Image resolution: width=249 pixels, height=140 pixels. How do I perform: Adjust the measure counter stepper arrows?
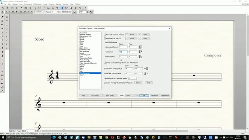pos(44,12)
